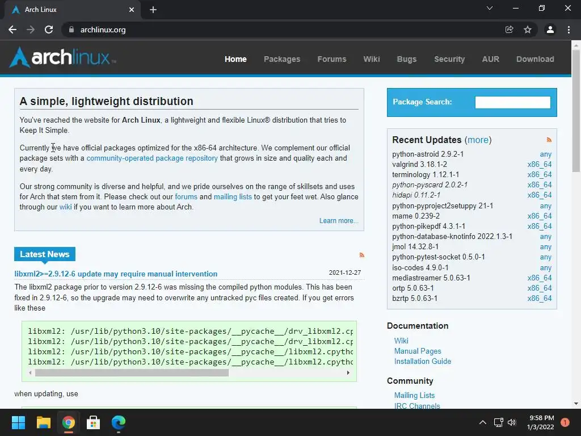Open the python-pikepdf 4.3.1-1 package
The width and height of the screenshot is (581, 436).
click(429, 226)
